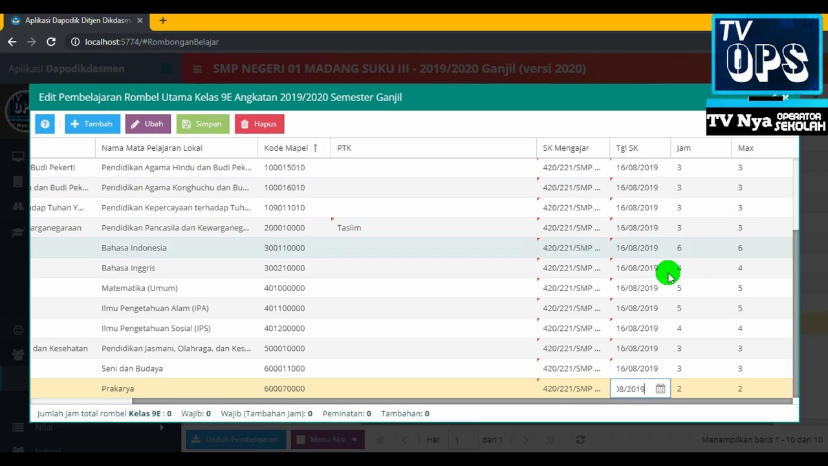Screen dimensions: 828x466
Task: Click the refresh icon in pagination bar
Action: [580, 440]
